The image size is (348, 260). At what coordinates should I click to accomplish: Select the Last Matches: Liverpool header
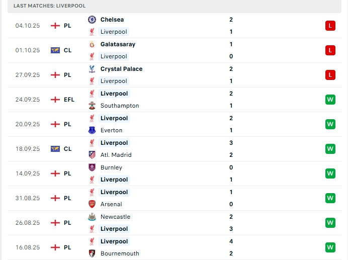click(50, 6)
